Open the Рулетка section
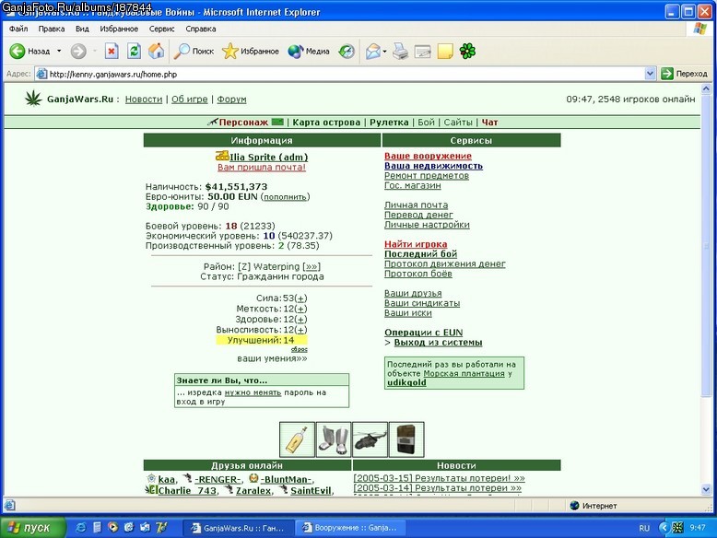This screenshot has height=538, width=717. 389,122
